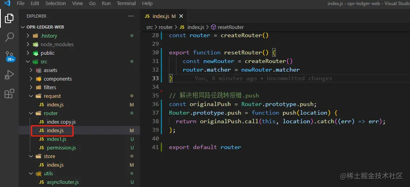Viewport: 410px width, 187px height.
Task: Click the 'Uncommitted changes' blame annotation
Action: click(299, 79)
